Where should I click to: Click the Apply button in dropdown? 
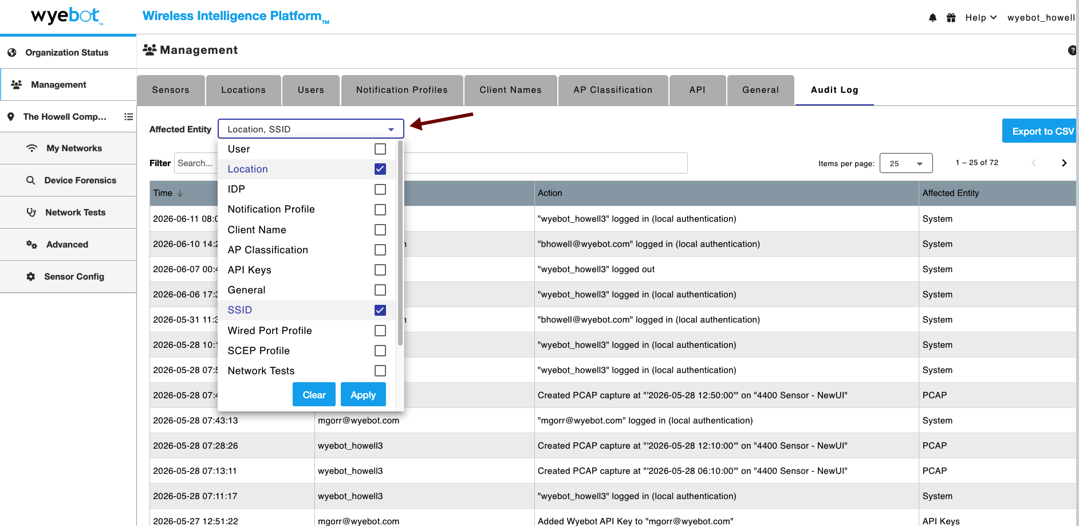pyautogui.click(x=363, y=395)
